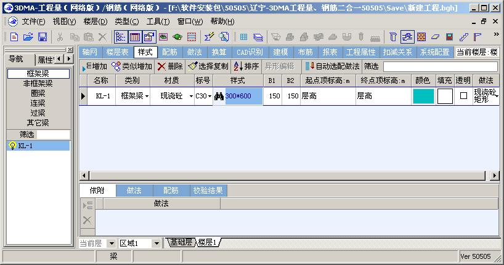This screenshot has width=504, height=265.
Task: Show more toolbar icons with double chevron
Action: [x=496, y=34]
